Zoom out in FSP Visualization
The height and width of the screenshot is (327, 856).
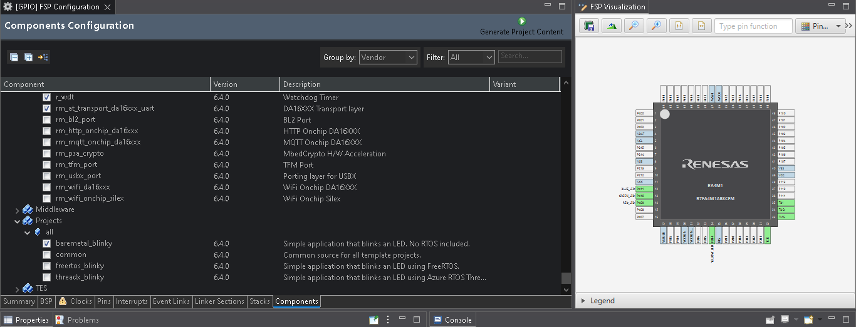(x=634, y=26)
